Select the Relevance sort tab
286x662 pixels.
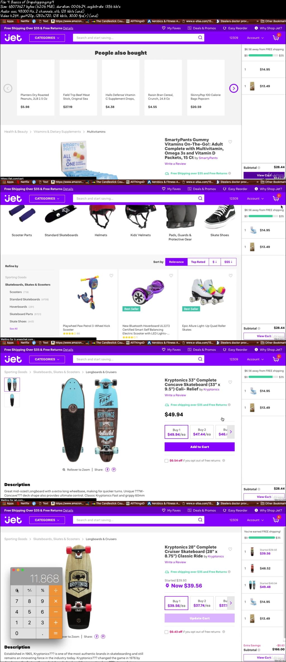pyautogui.click(x=176, y=262)
